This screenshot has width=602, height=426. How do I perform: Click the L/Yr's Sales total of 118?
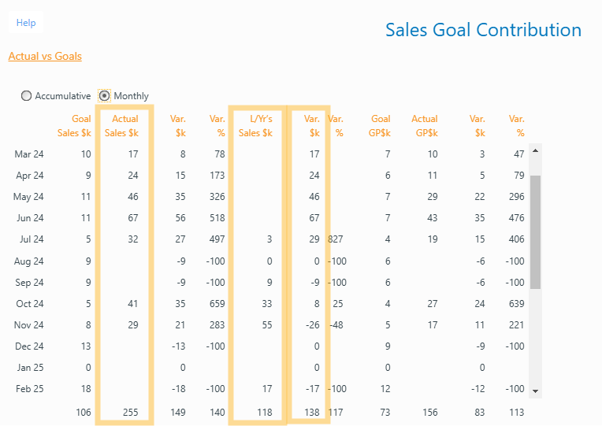(x=263, y=410)
